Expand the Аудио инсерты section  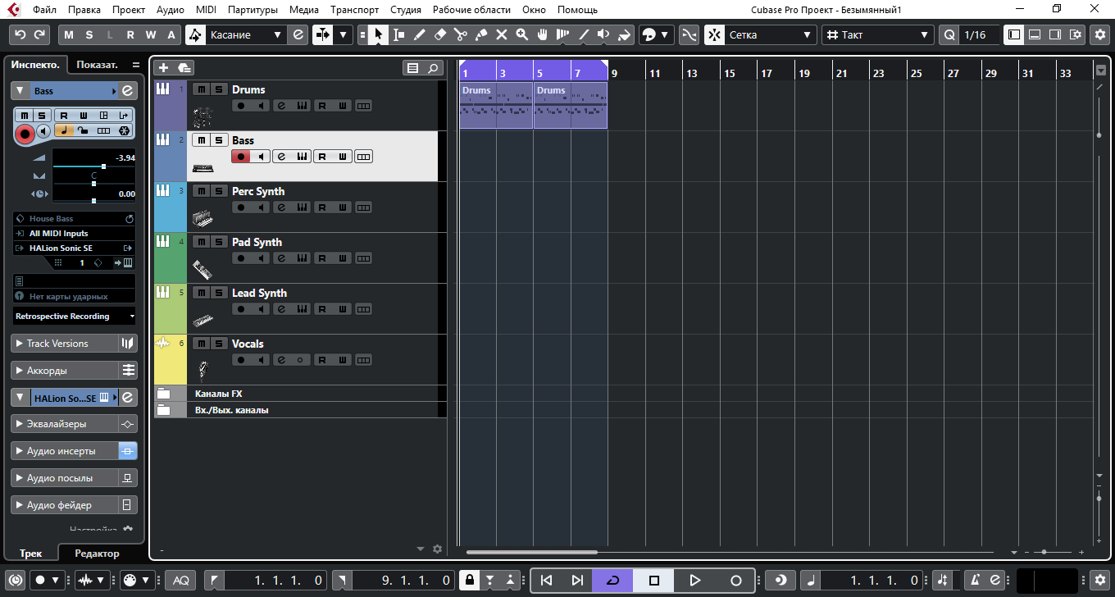65,451
